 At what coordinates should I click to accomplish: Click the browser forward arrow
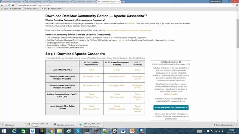coord(6,5)
